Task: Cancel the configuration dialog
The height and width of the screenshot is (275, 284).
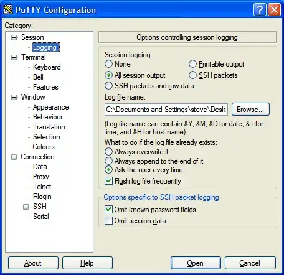Action: (x=250, y=263)
